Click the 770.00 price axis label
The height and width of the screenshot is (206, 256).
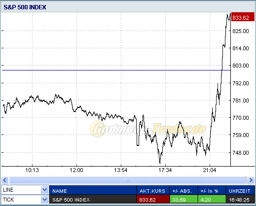pyautogui.click(x=241, y=118)
